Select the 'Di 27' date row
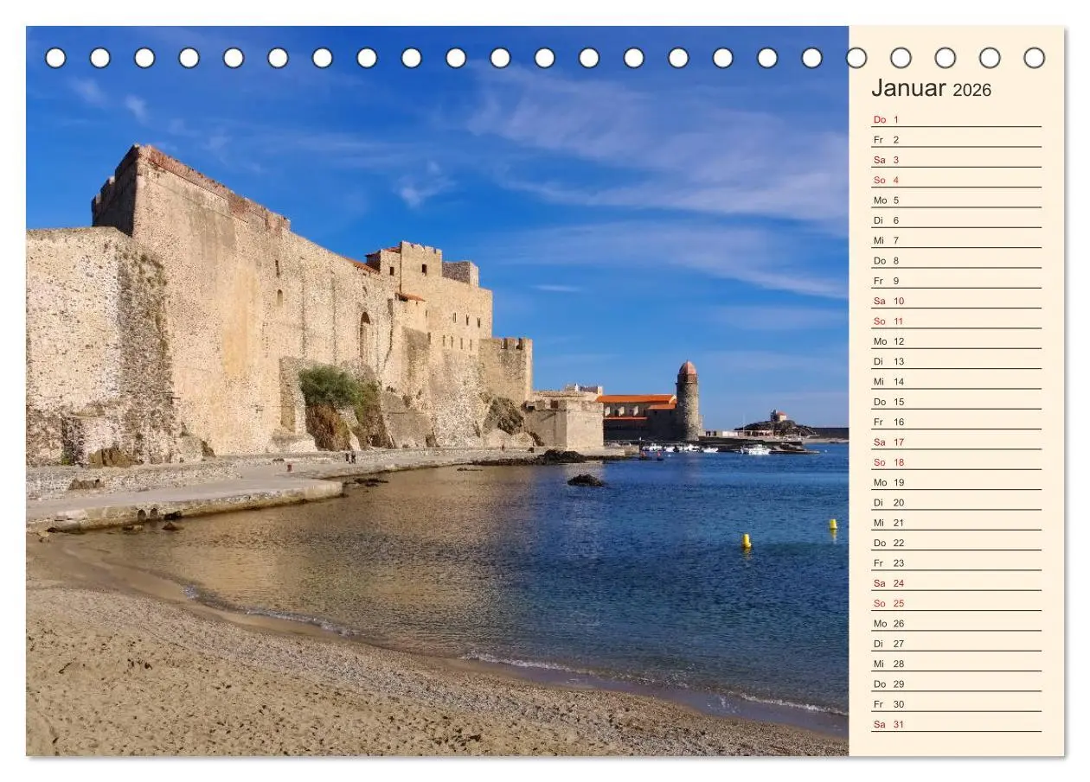The height and width of the screenshot is (782, 1090). 956,644
